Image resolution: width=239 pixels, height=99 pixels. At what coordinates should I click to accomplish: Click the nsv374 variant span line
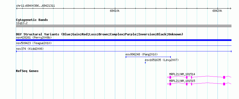pos(124,51)
